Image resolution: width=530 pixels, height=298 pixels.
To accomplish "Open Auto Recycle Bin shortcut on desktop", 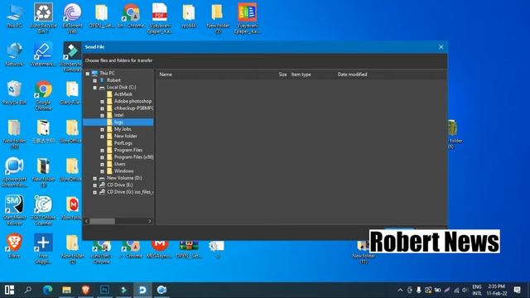I will [x=43, y=17].
